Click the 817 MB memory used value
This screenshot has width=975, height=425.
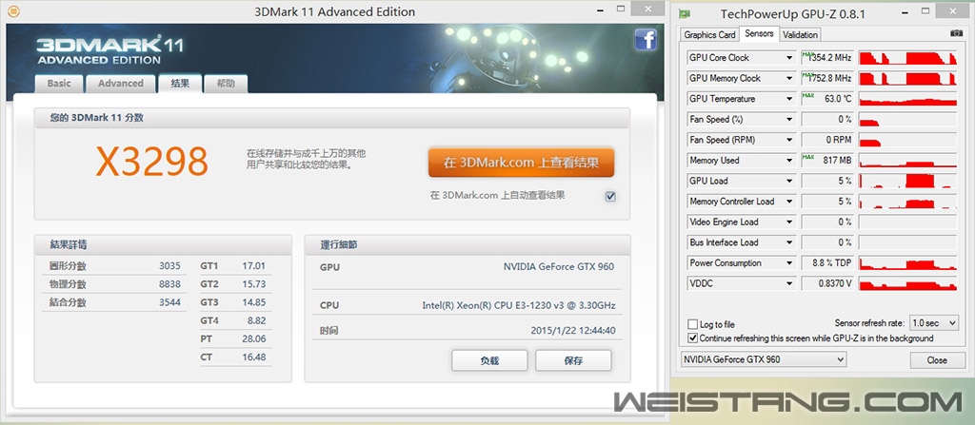click(827, 161)
